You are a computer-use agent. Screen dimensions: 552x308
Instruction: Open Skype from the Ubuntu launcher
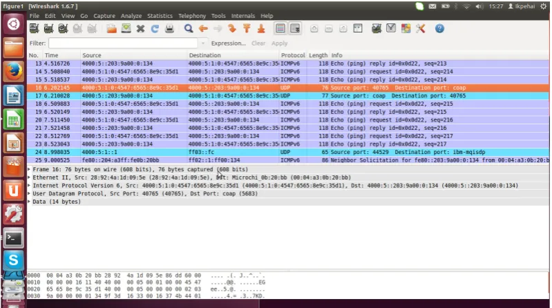(13, 260)
